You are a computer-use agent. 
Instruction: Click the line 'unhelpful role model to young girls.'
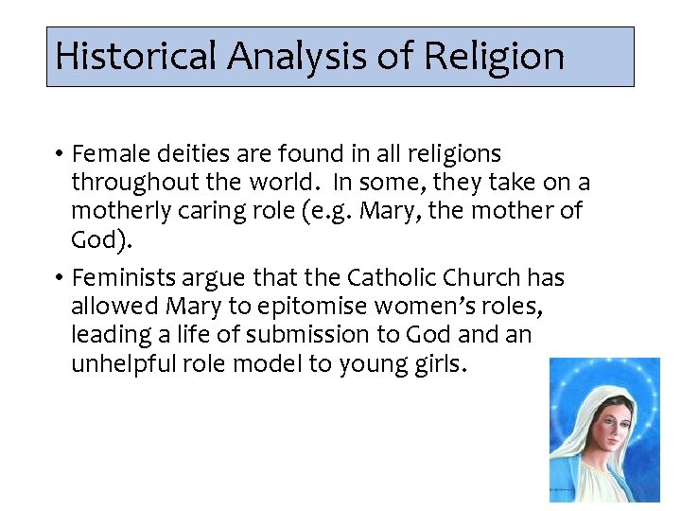tap(270, 364)
